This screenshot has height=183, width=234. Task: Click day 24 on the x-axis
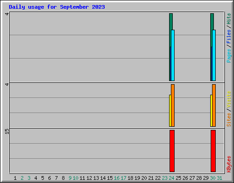coord(171,178)
